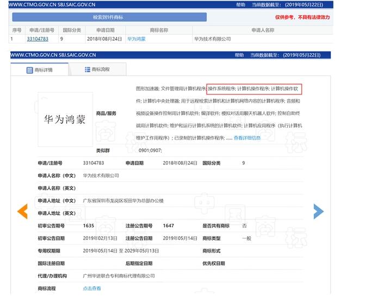Click 华为技术有限公司 in the results table
The width and height of the screenshot is (365, 297).
pos(213,39)
